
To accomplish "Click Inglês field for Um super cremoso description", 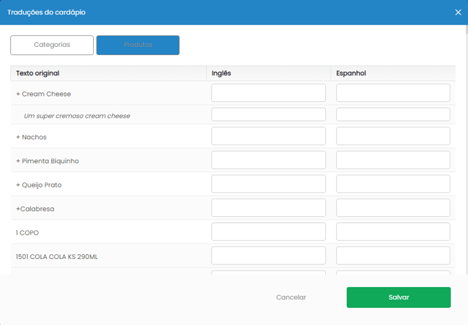I will (268, 114).
